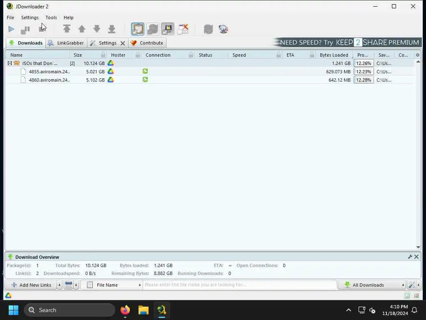Switch to the Downloads tab
The width and height of the screenshot is (426, 320).
point(26,43)
